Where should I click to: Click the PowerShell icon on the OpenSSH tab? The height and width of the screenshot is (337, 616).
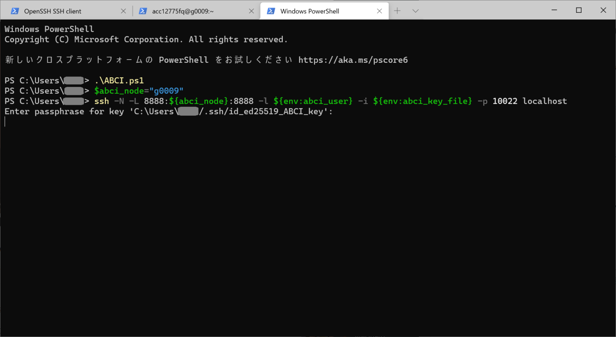click(15, 11)
